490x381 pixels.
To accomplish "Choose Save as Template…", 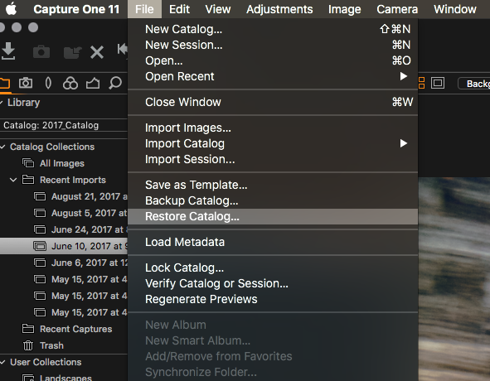I will point(273,185).
